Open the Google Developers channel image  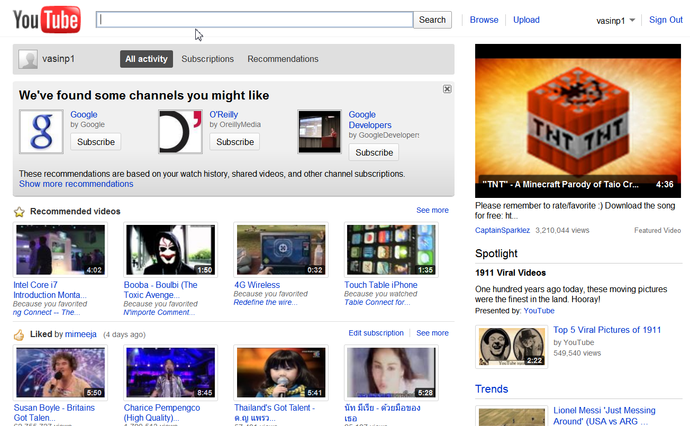[x=320, y=132]
